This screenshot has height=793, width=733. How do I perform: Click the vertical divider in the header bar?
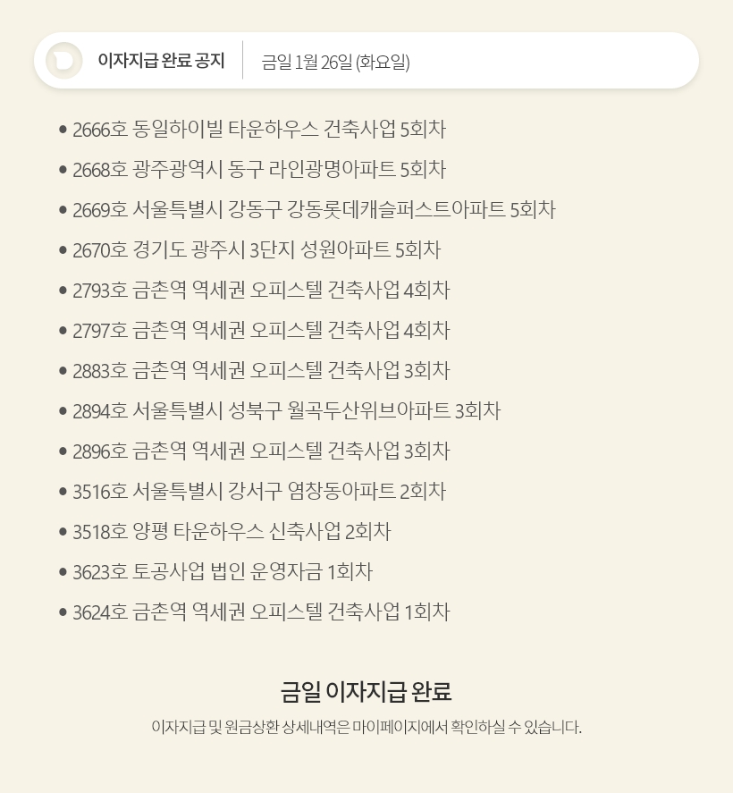[243, 61]
